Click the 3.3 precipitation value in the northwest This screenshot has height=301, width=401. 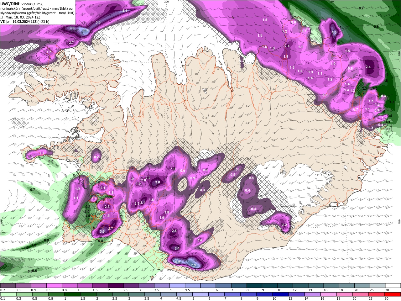point(98,22)
